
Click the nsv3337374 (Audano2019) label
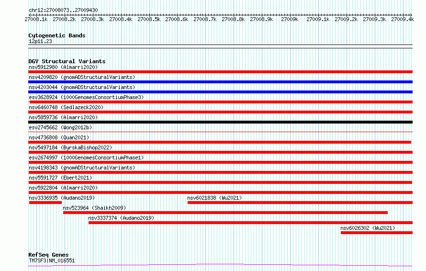[121, 218]
